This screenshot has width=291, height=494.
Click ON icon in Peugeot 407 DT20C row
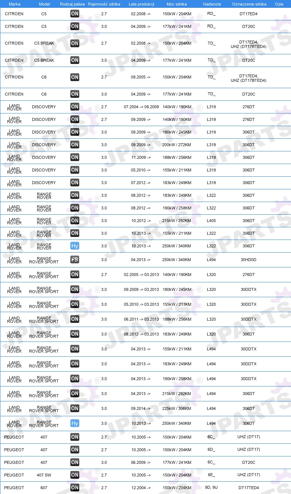point(75,462)
